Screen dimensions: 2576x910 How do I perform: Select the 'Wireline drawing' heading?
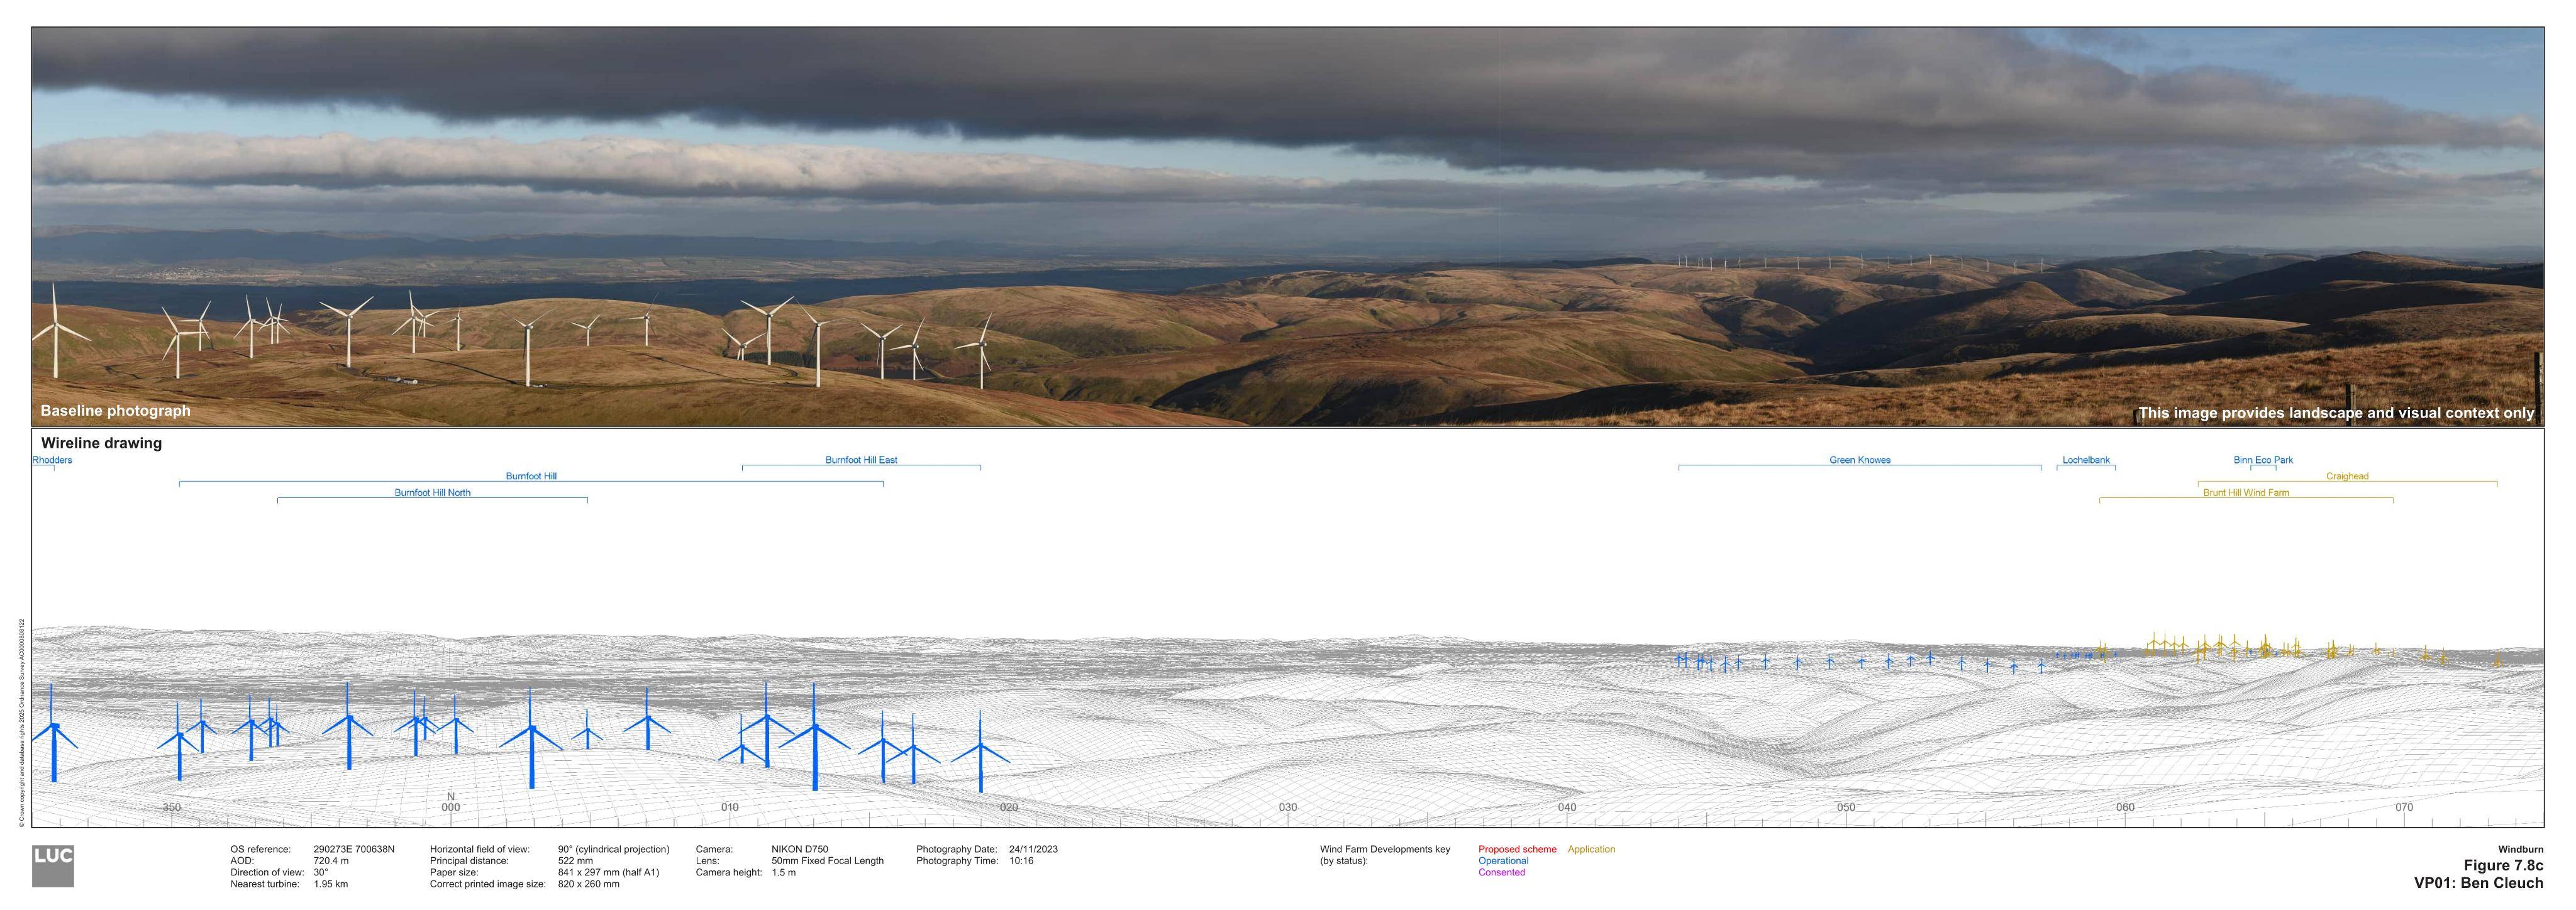(x=101, y=443)
